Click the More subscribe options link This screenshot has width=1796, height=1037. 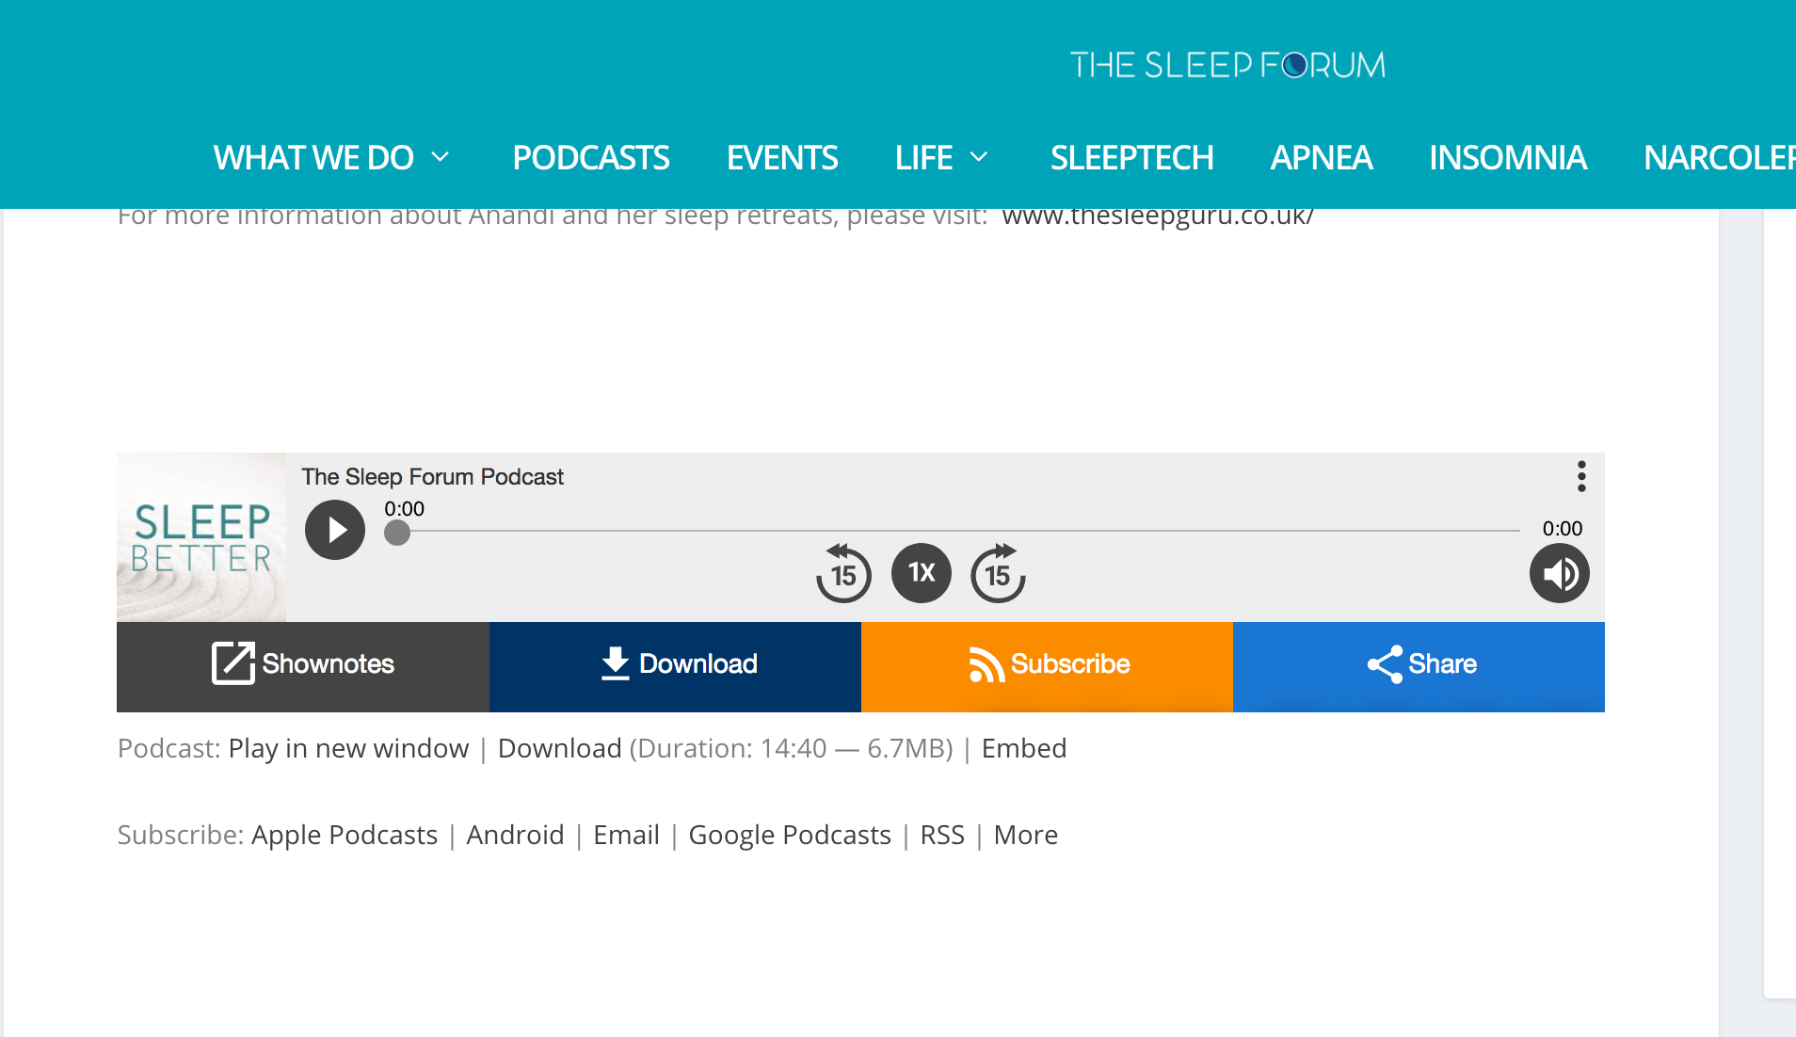(1026, 835)
